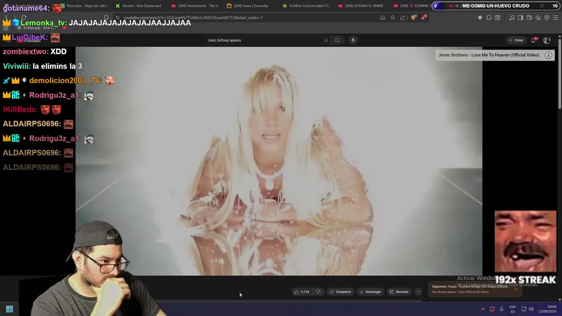This screenshot has height=316, width=562.
Task: Clear the YouTube search box text
Action: pyautogui.click(x=326, y=40)
